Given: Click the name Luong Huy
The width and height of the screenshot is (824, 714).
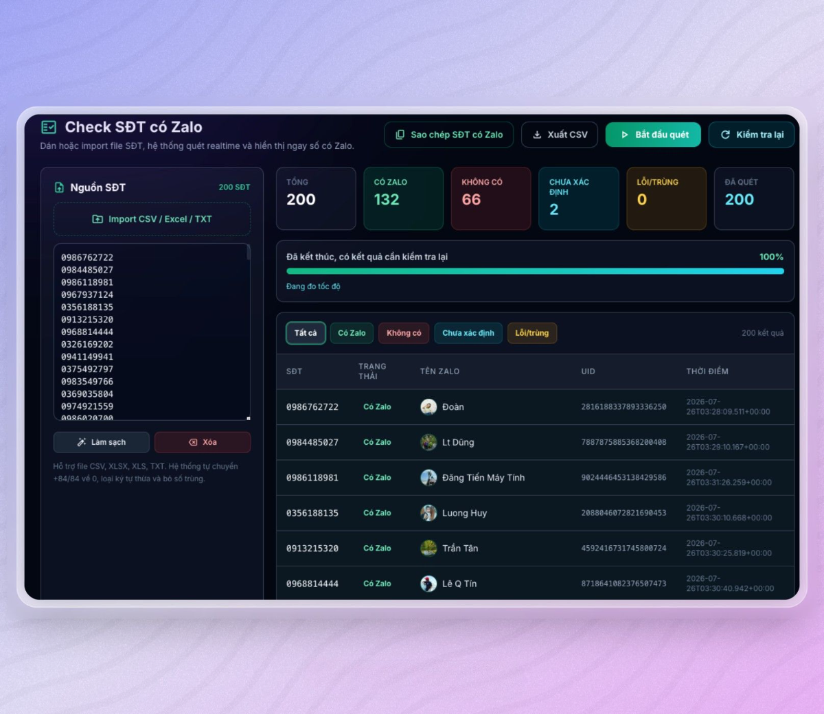Looking at the screenshot, I should (x=464, y=513).
